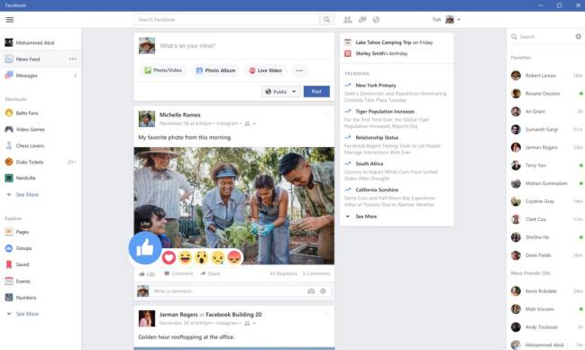Open Video Games shortcut
Image resolution: width=585 pixels, height=350 pixels.
click(24, 129)
